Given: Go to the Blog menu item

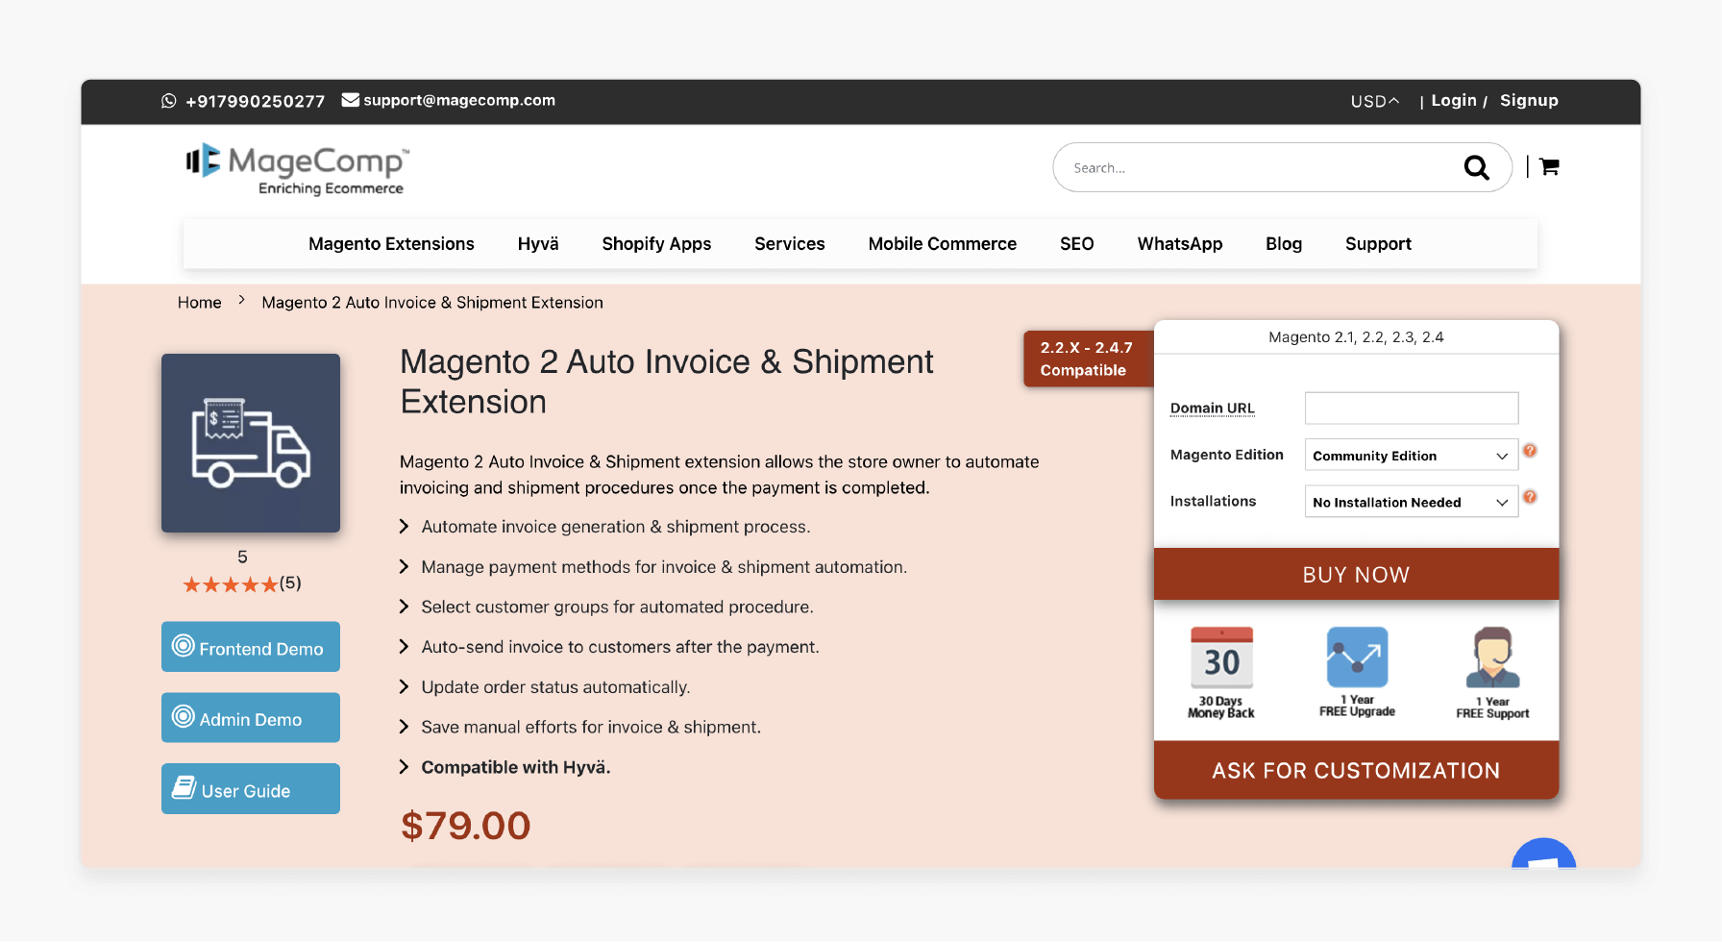Looking at the screenshot, I should pos(1284,244).
